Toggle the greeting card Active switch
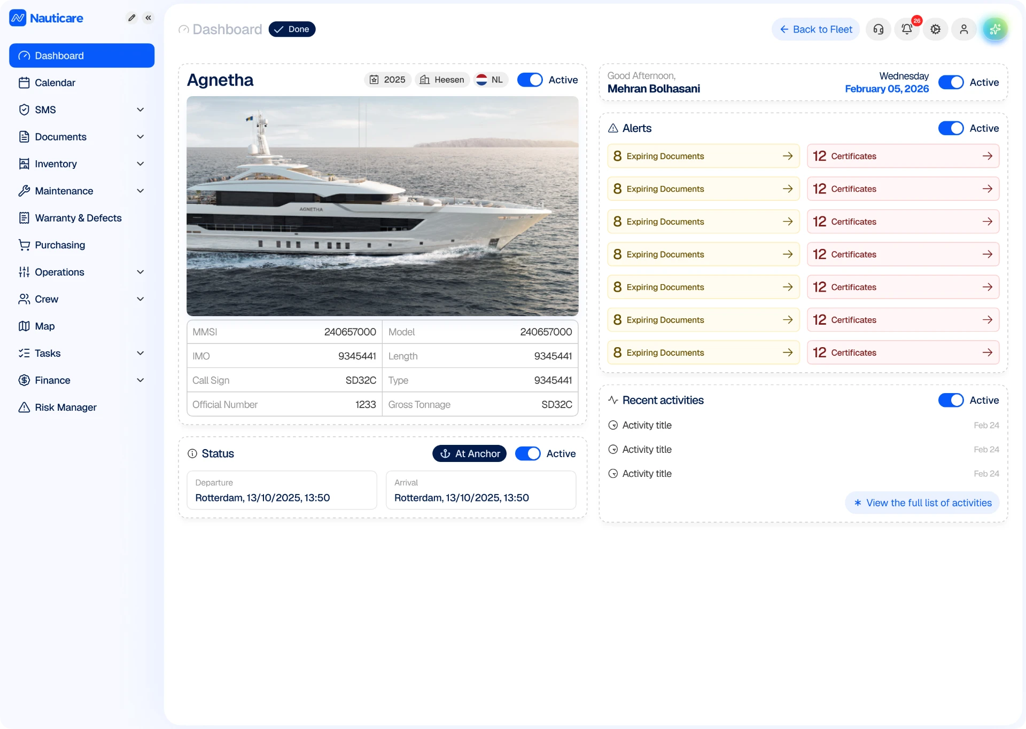1026x729 pixels. pyautogui.click(x=951, y=82)
